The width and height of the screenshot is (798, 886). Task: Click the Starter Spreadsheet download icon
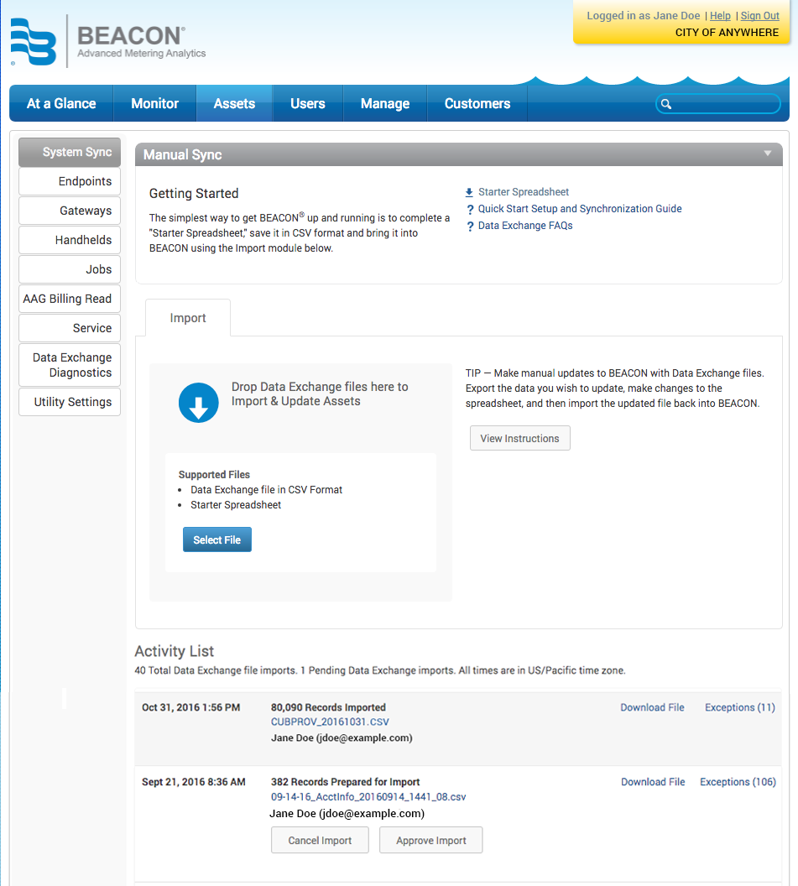point(471,191)
